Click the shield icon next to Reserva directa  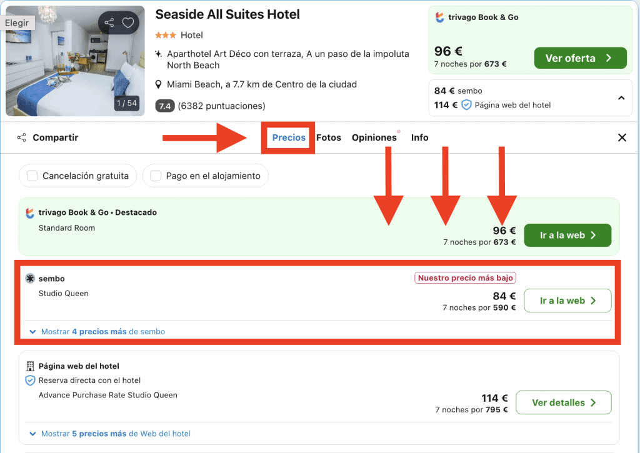pos(30,381)
